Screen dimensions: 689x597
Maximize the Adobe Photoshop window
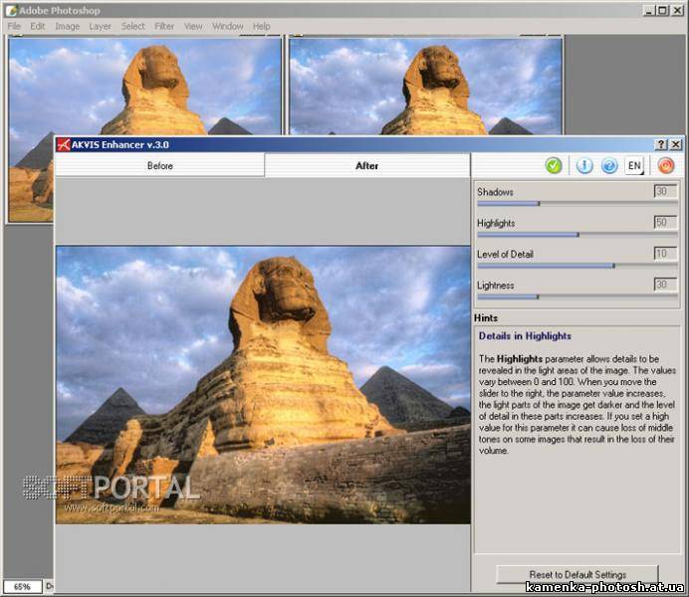[x=663, y=10]
